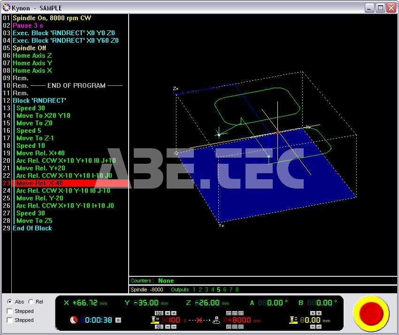This screenshot has height=335, width=399.
Task: Hit the red emergency stop button
Action: [371, 313]
